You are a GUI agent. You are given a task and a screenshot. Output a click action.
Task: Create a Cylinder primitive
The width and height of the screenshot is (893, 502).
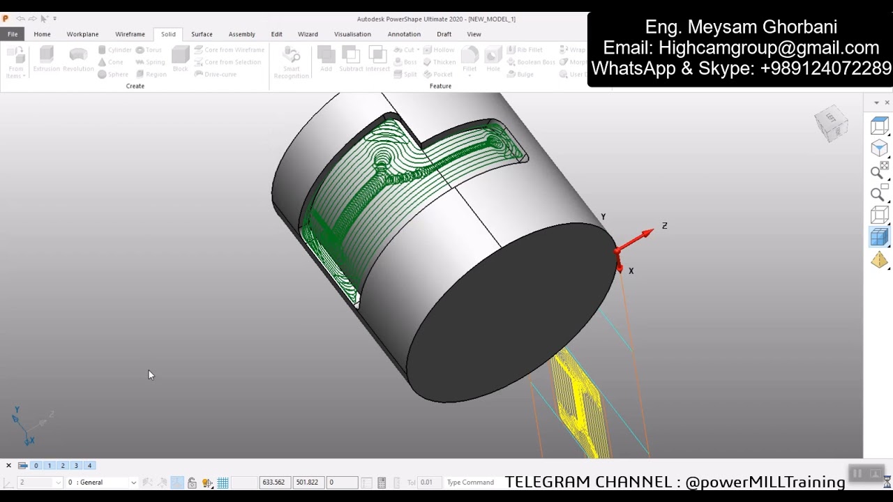(114, 50)
